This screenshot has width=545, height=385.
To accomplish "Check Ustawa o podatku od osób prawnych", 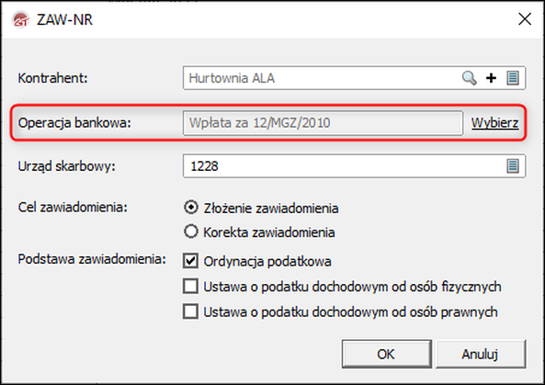I will 190,311.
